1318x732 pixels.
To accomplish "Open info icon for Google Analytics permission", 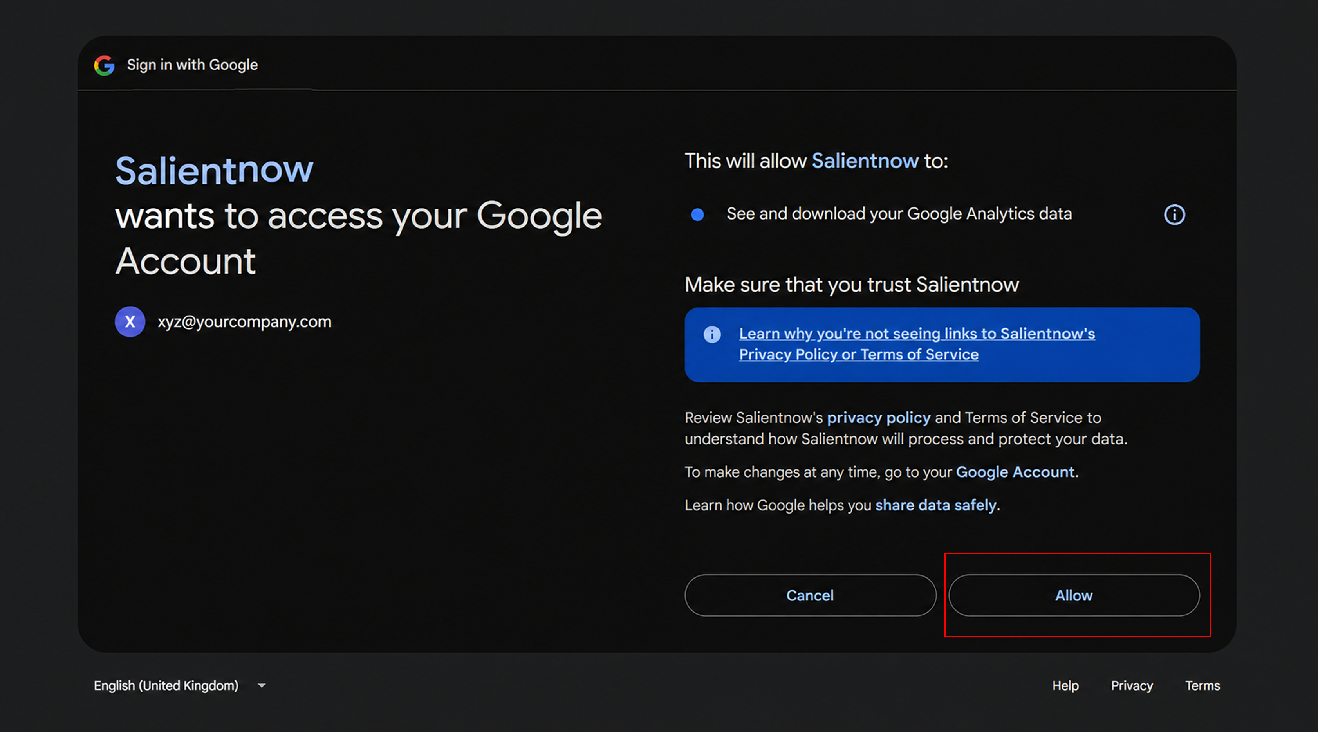I will click(1174, 215).
